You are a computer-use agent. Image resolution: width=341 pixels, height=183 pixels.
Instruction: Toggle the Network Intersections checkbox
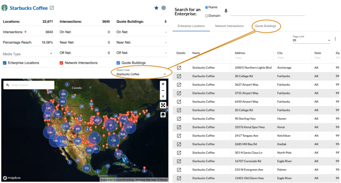coord(61,63)
